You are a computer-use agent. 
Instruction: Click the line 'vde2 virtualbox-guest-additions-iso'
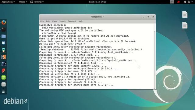(x=67, y=28)
